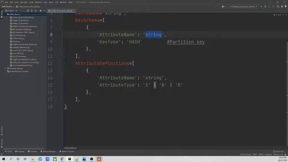288x162 pixels.
Task: Open EBS_Snapshot_Delete.py in project tree
Action: 21,29
